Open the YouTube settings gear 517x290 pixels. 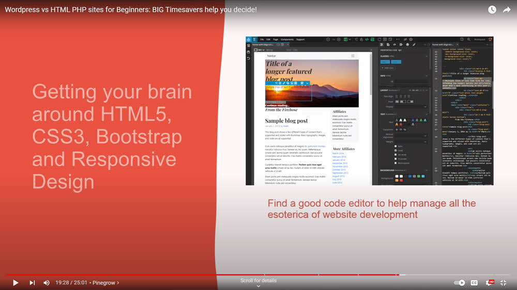[489, 283]
